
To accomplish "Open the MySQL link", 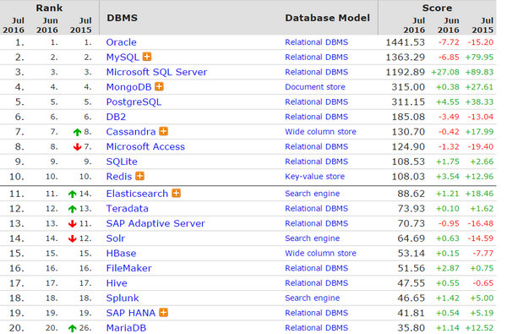I will click(x=123, y=57).
